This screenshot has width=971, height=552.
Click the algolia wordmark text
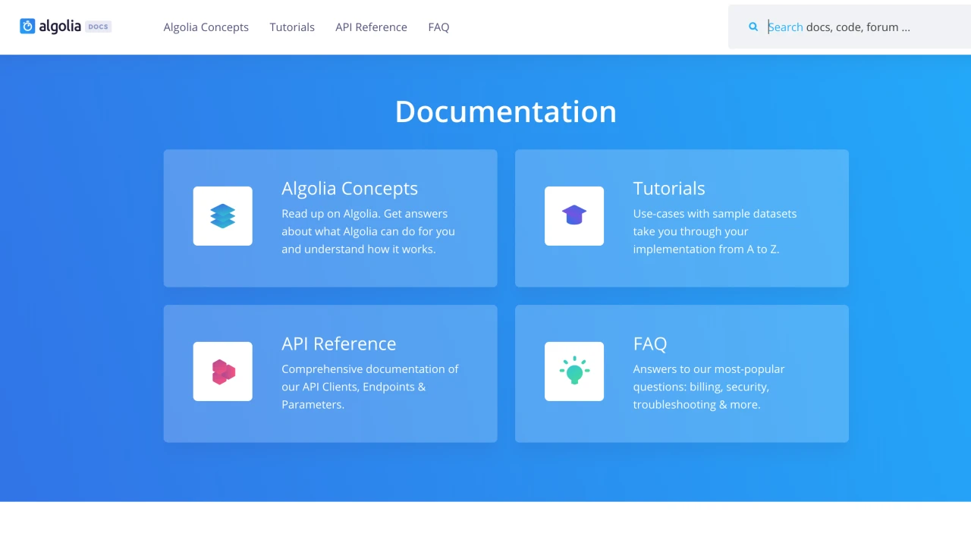(60, 27)
